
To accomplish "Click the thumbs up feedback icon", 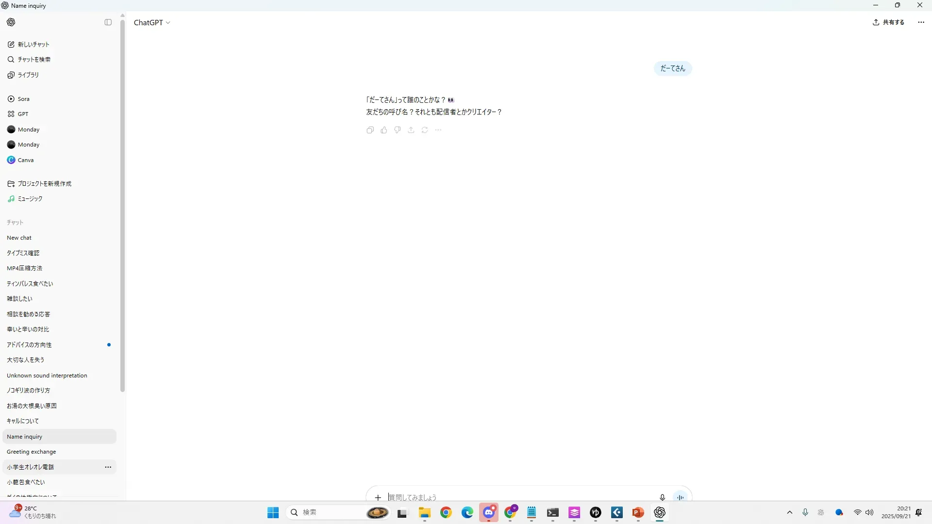I will coord(384,130).
